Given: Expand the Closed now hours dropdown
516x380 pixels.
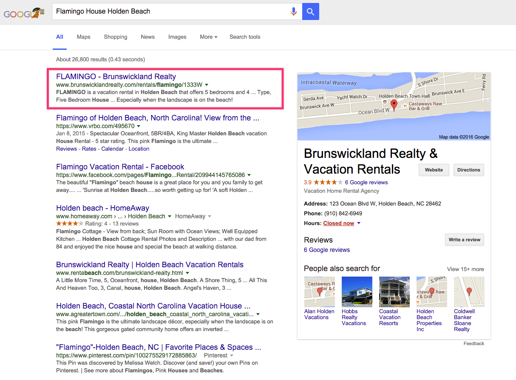Looking at the screenshot, I should pyautogui.click(x=342, y=223).
